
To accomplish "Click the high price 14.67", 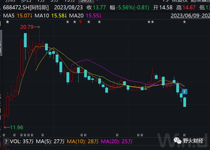I will [189, 8].
